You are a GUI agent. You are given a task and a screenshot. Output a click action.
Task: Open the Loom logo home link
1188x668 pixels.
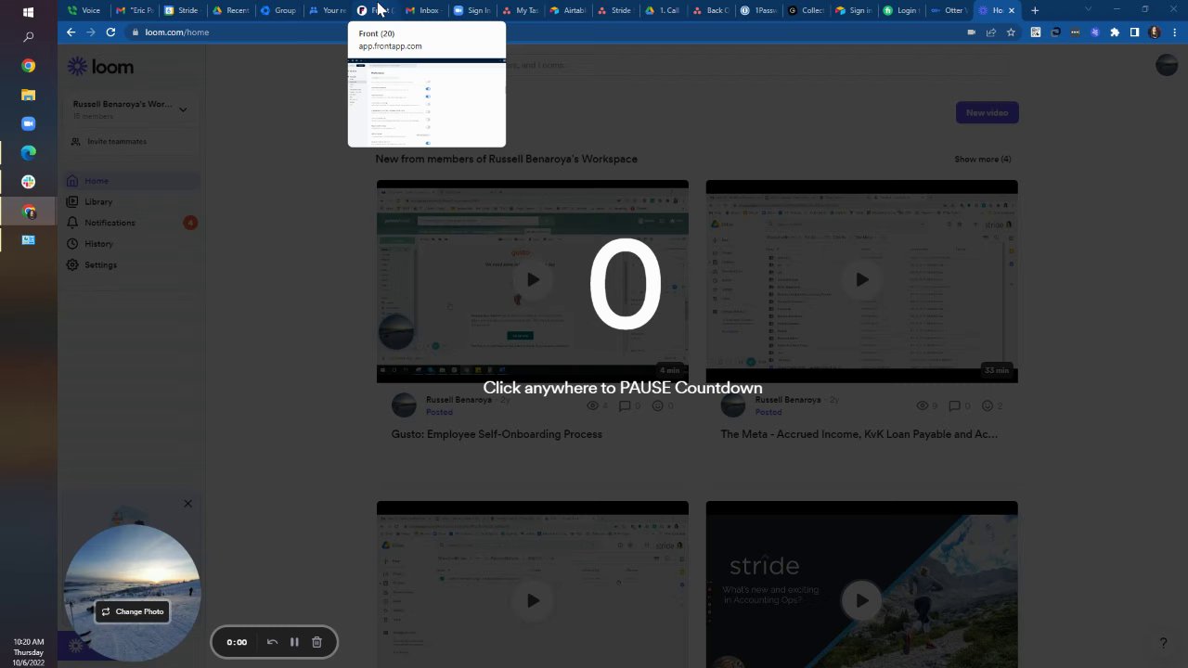pos(100,67)
